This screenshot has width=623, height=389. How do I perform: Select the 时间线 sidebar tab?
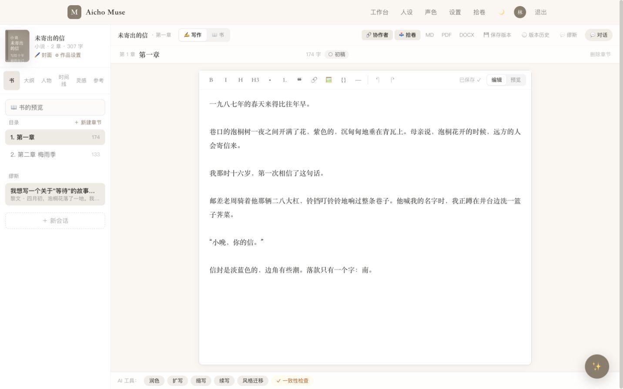pos(64,80)
